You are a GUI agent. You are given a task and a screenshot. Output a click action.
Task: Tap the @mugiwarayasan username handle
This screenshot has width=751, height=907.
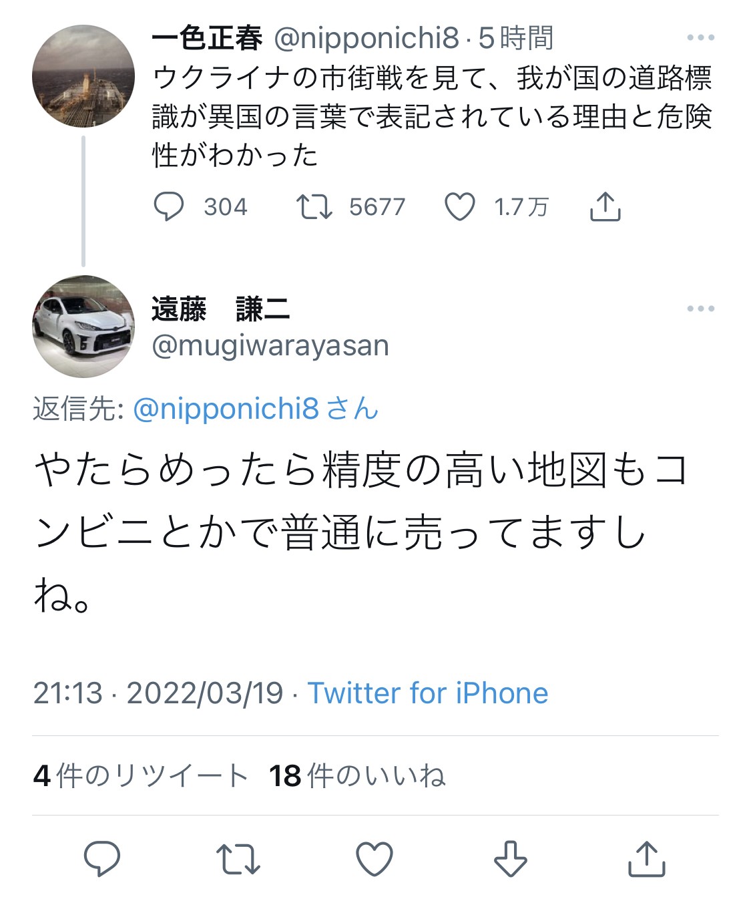click(270, 346)
